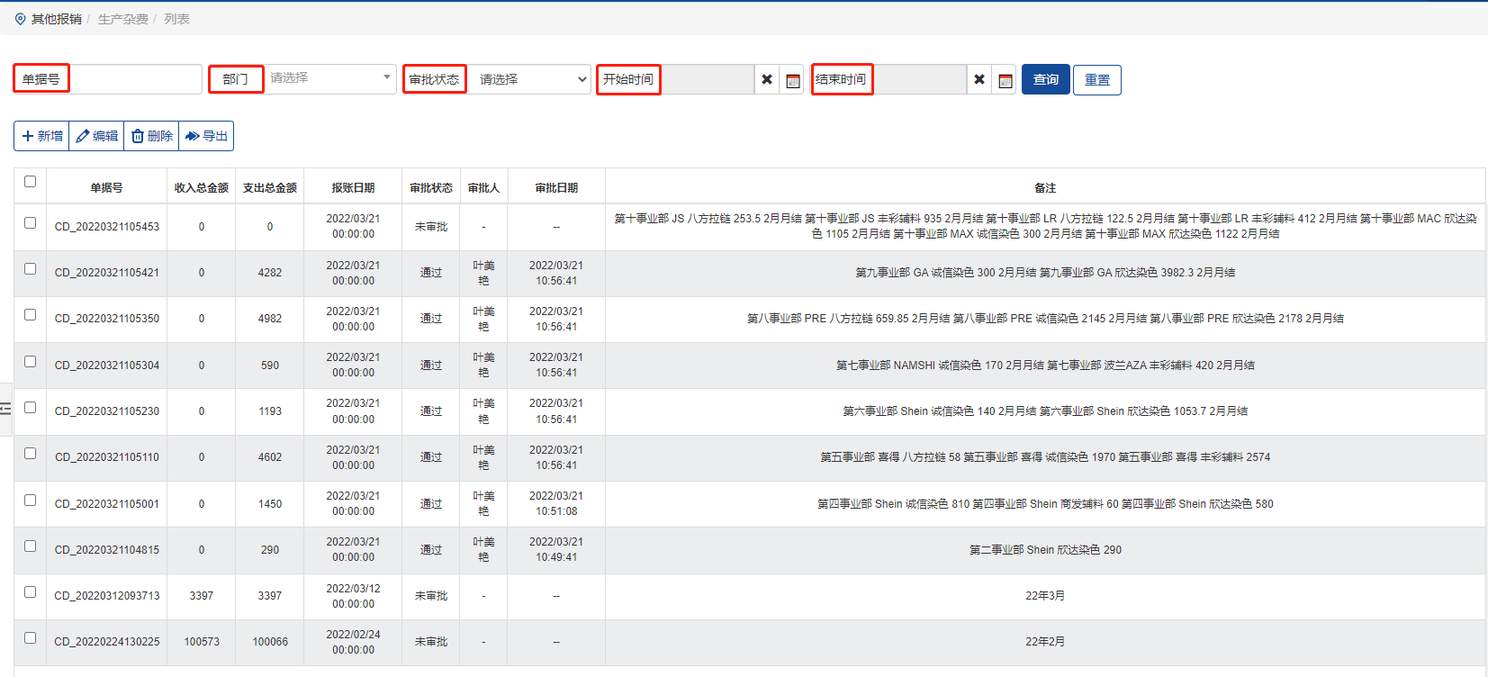1488x677 pixels.
Task: Open the 部门 dropdown selector
Action: [329, 79]
